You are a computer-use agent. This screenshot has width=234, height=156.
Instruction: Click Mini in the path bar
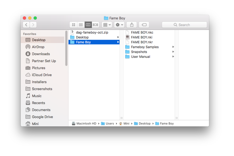click(124, 124)
